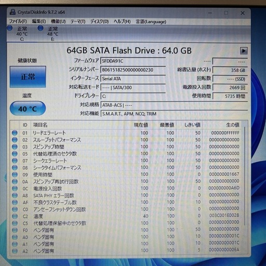The image size is (266, 266).
Task: Click the ---- (SSD) rotation rate value
Action: pyautogui.click(x=230, y=79)
